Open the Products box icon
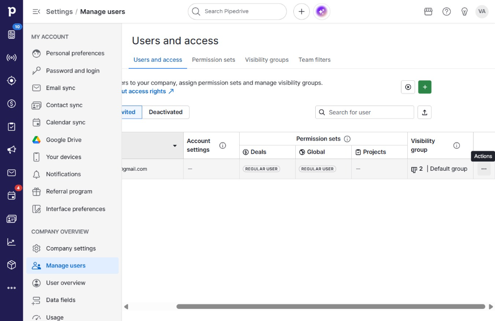The height and width of the screenshot is (321, 495). pyautogui.click(x=11, y=265)
